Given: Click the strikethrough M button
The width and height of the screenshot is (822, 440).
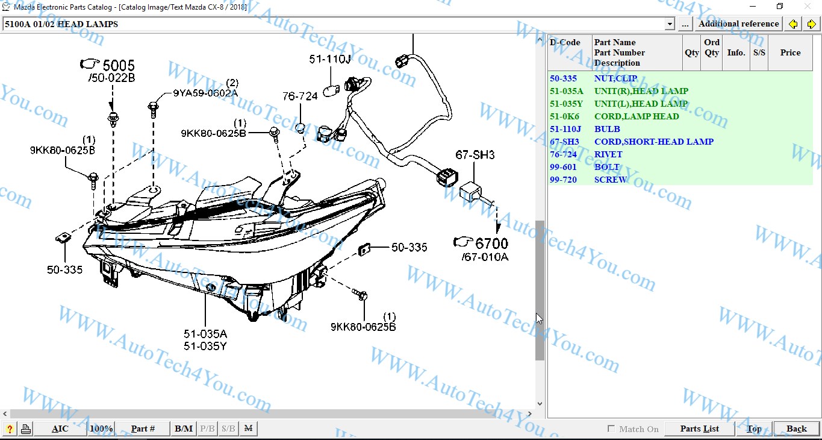Looking at the screenshot, I should point(248,429).
